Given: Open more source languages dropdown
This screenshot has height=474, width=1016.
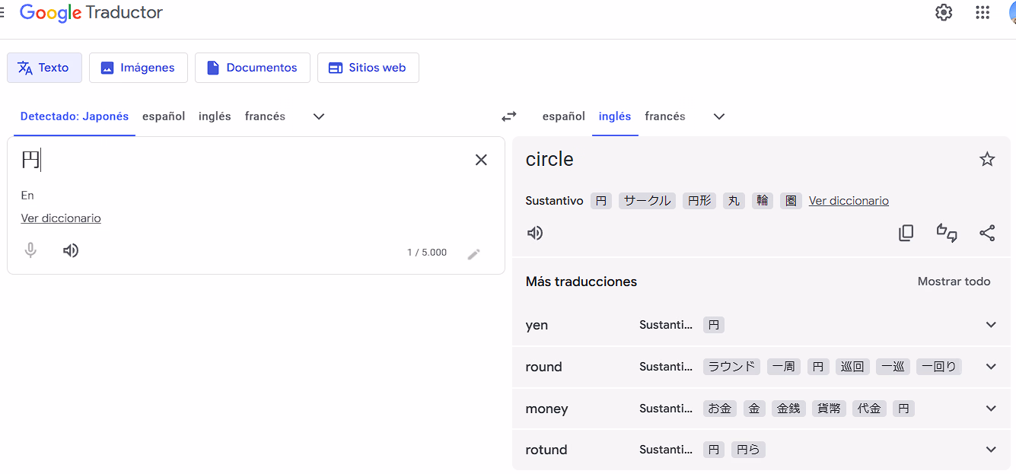Looking at the screenshot, I should tap(319, 116).
